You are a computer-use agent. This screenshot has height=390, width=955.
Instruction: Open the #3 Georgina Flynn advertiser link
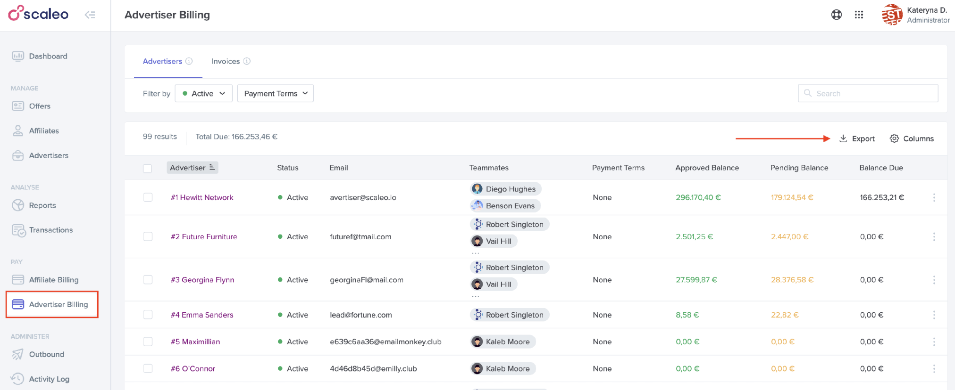[202, 280]
